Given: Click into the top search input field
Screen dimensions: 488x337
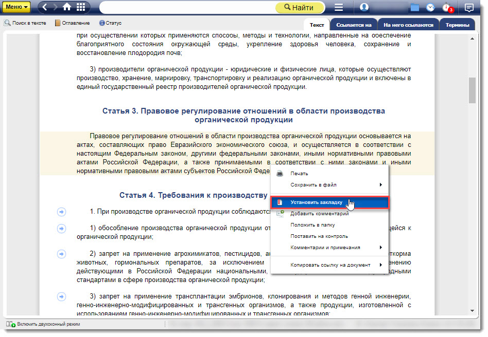Looking at the screenshot, I should tap(185, 7).
